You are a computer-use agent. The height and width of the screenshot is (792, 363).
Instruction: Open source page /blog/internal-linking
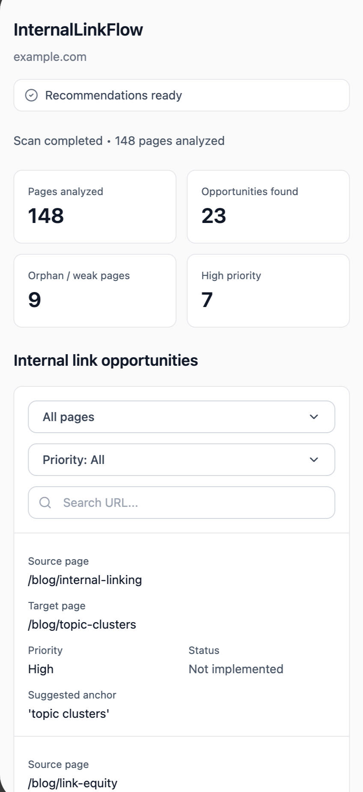[85, 580]
